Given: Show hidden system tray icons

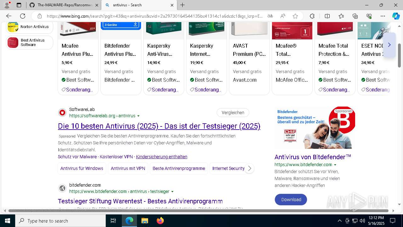Looking at the screenshot, I should [x=339, y=221].
